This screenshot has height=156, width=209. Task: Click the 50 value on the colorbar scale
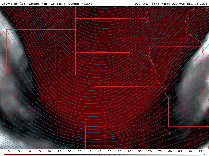point(109,151)
